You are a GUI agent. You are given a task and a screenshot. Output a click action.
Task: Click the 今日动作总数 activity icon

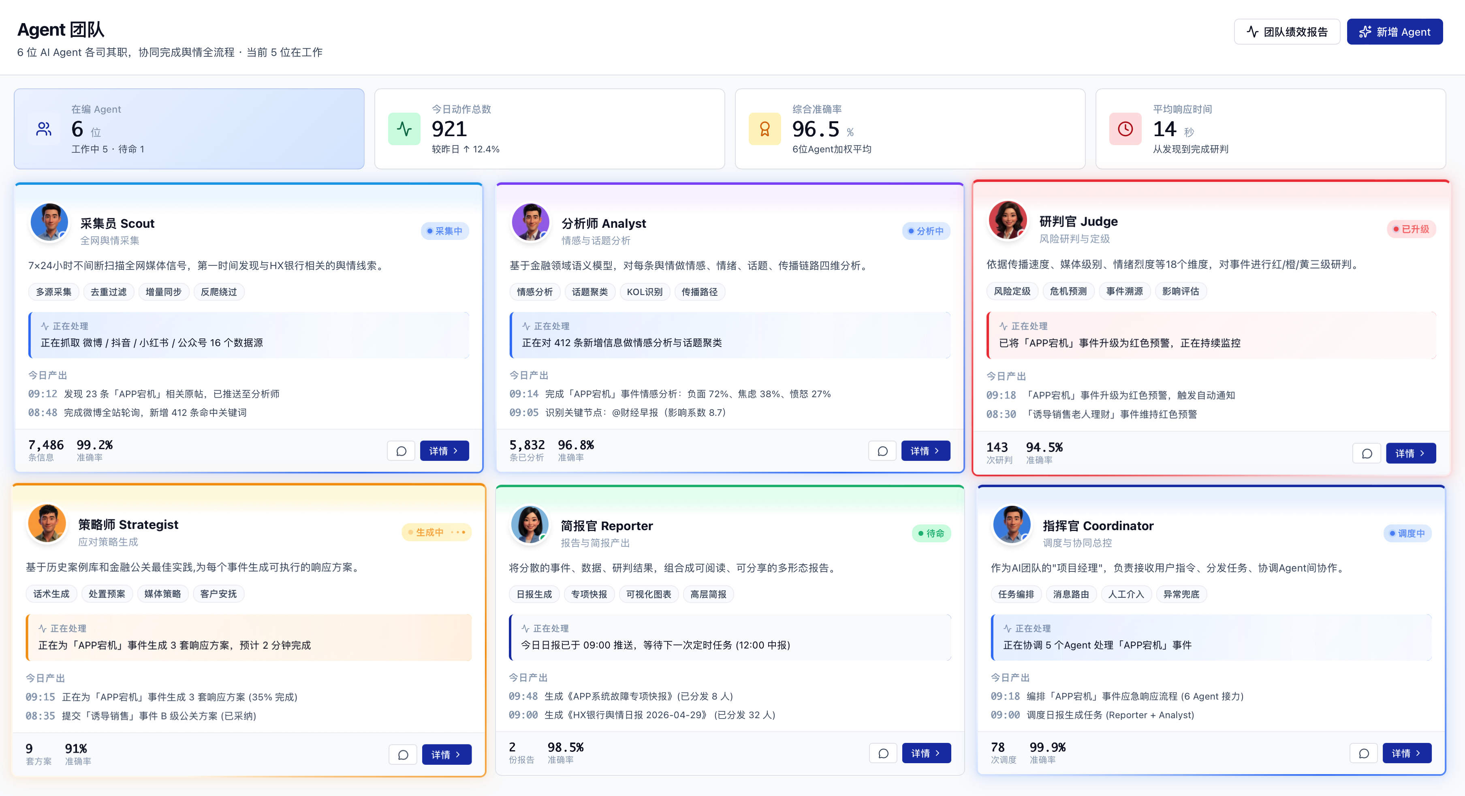click(x=404, y=129)
